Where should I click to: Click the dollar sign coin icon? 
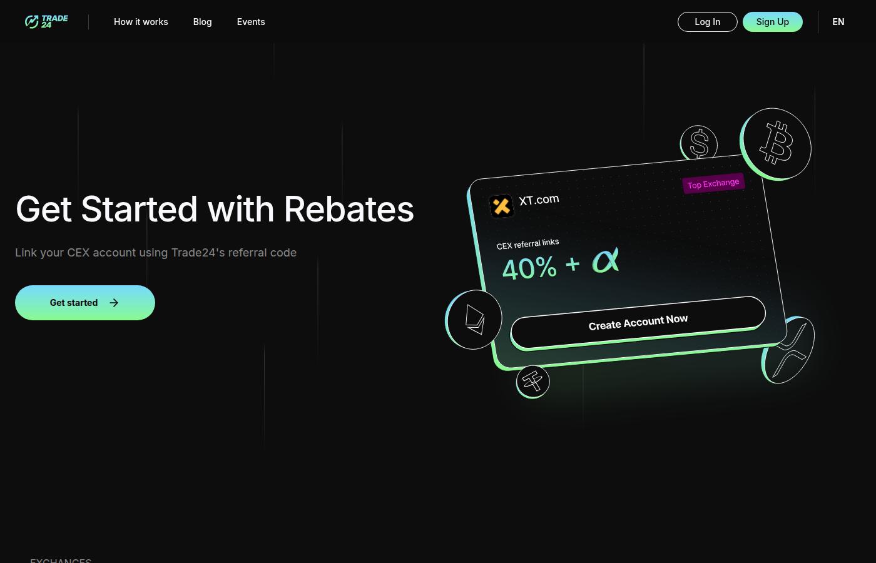tap(699, 143)
